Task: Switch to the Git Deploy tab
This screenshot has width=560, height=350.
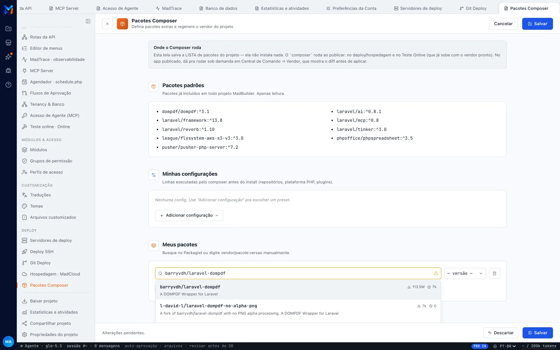Action: coord(473,8)
